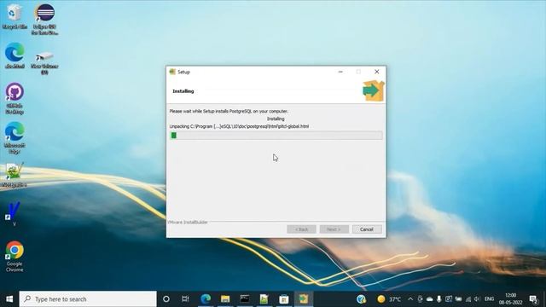The width and height of the screenshot is (546, 307).
Task: Cancel the PostgreSQL installation
Action: (367, 229)
